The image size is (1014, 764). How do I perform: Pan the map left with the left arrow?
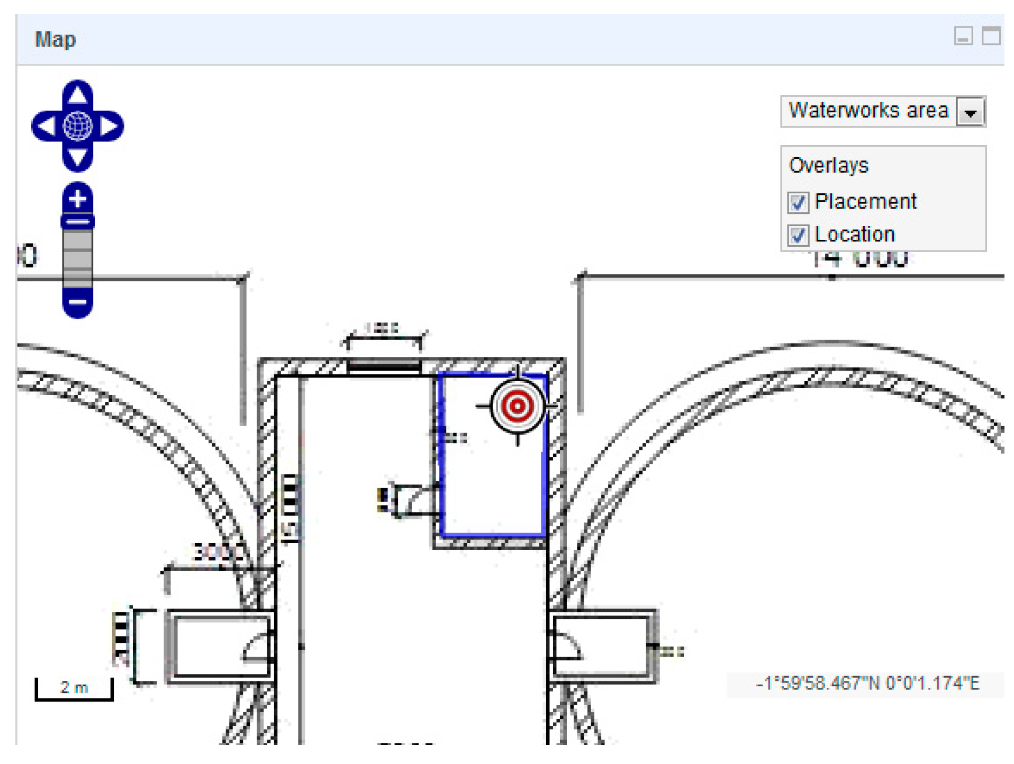[x=46, y=126]
